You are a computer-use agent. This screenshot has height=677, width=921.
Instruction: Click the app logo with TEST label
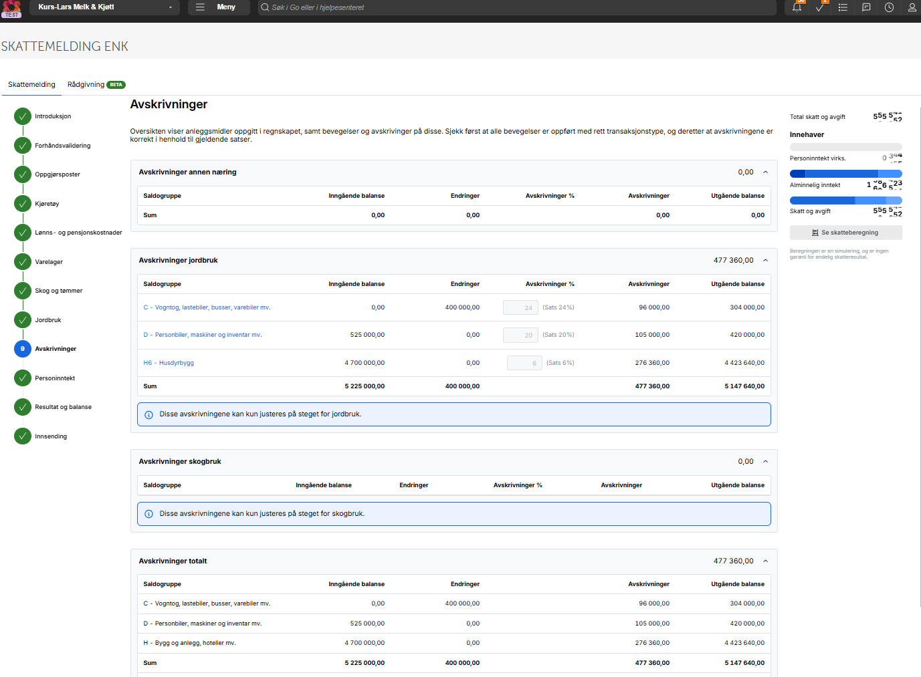tap(12, 9)
